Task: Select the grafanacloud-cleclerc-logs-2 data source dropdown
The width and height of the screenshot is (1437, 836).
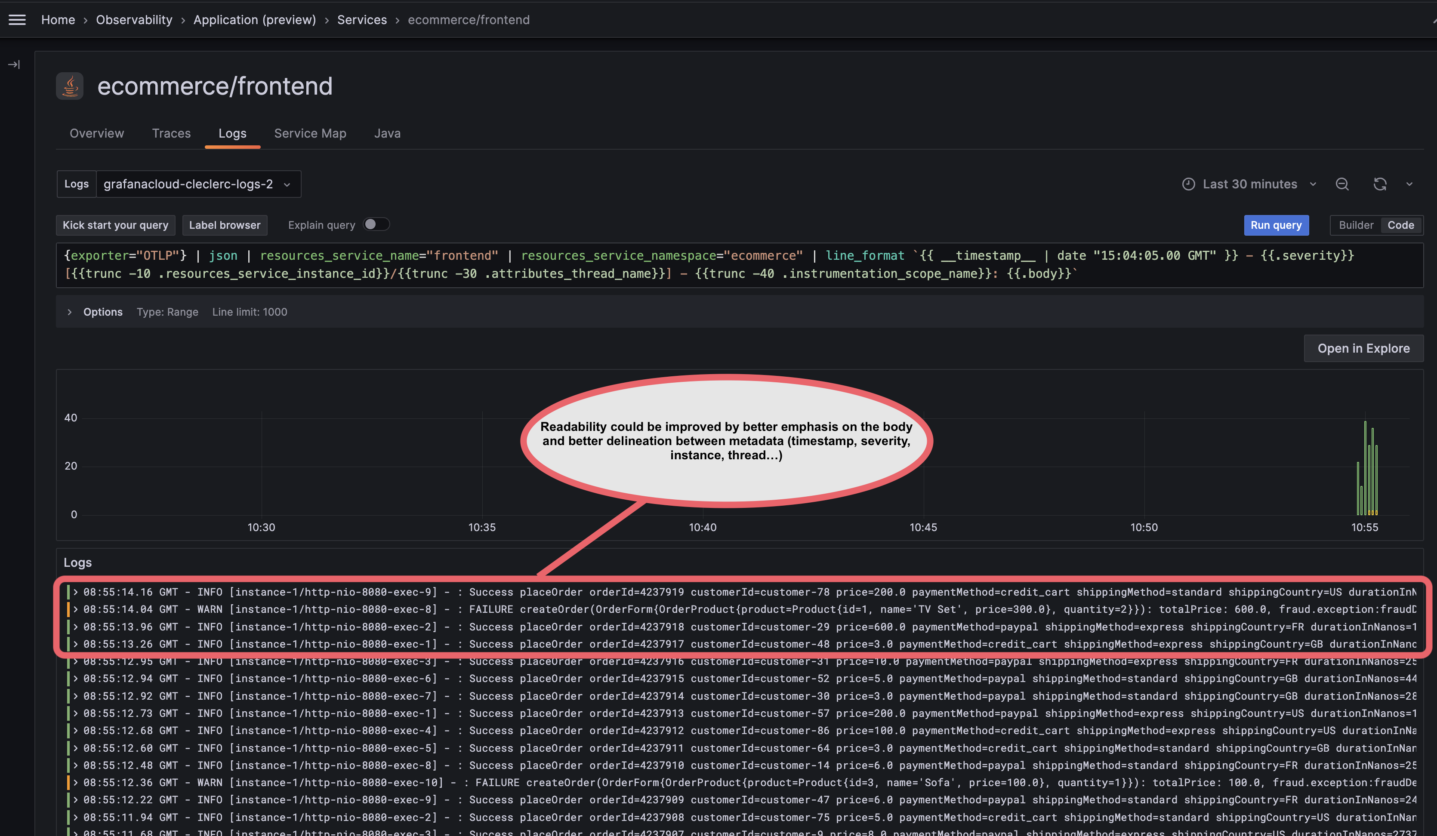Action: (198, 184)
